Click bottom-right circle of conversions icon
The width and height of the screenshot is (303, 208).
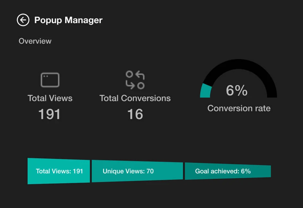click(141, 85)
